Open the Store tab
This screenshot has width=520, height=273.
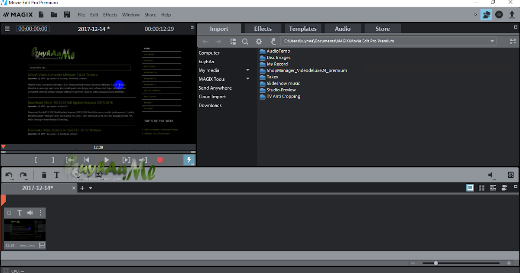click(x=383, y=29)
